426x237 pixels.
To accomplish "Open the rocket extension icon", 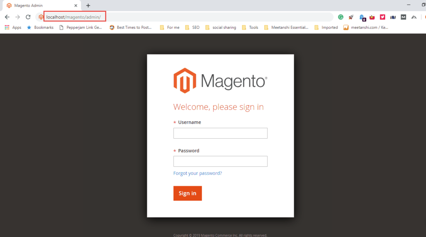I will coord(351,17).
